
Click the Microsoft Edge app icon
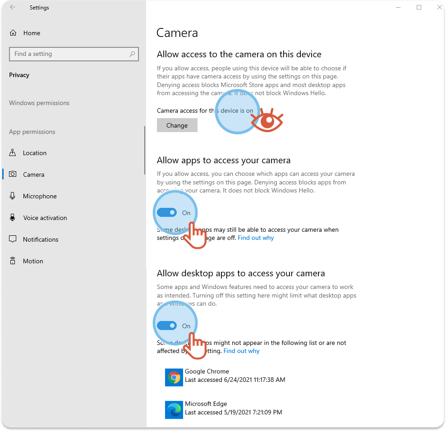coord(174,410)
